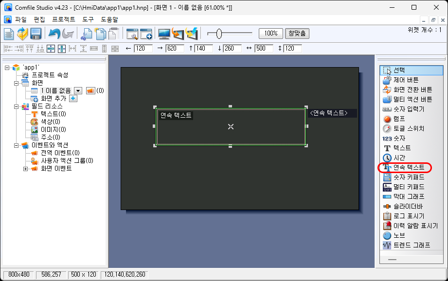Open dropdown next to '1 이름 없음' screen
Viewport: 448px width, 281px height.
77,91
